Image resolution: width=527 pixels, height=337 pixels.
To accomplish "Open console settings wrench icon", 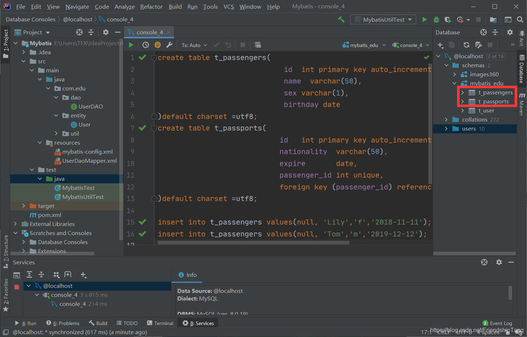I will pos(169,45).
